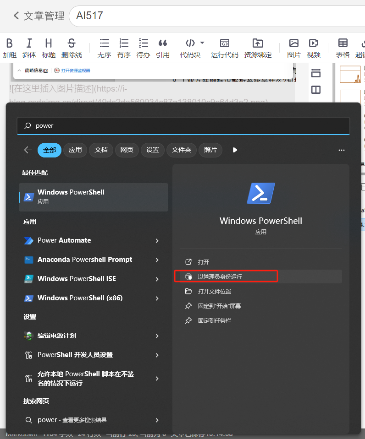Go back with the search panel arrow
This screenshot has width=365, height=439.
(x=28, y=150)
